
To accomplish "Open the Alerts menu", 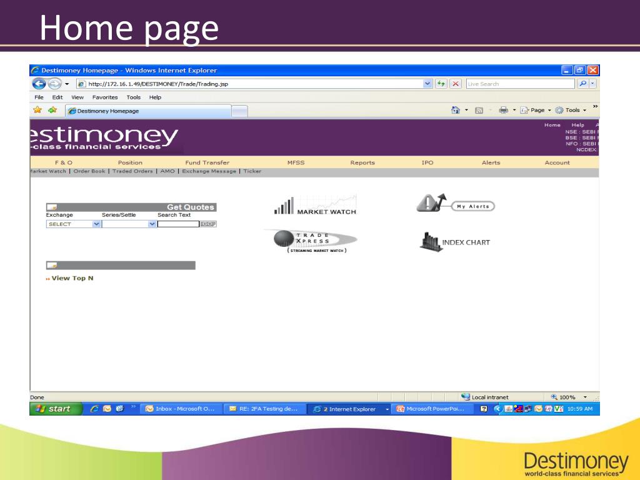I will click(x=491, y=162).
